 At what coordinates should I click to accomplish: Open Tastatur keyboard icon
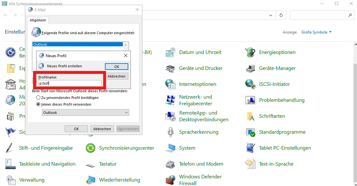91,165
